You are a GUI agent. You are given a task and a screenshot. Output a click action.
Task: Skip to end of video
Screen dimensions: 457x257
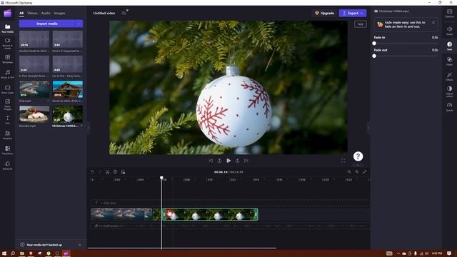click(x=246, y=161)
